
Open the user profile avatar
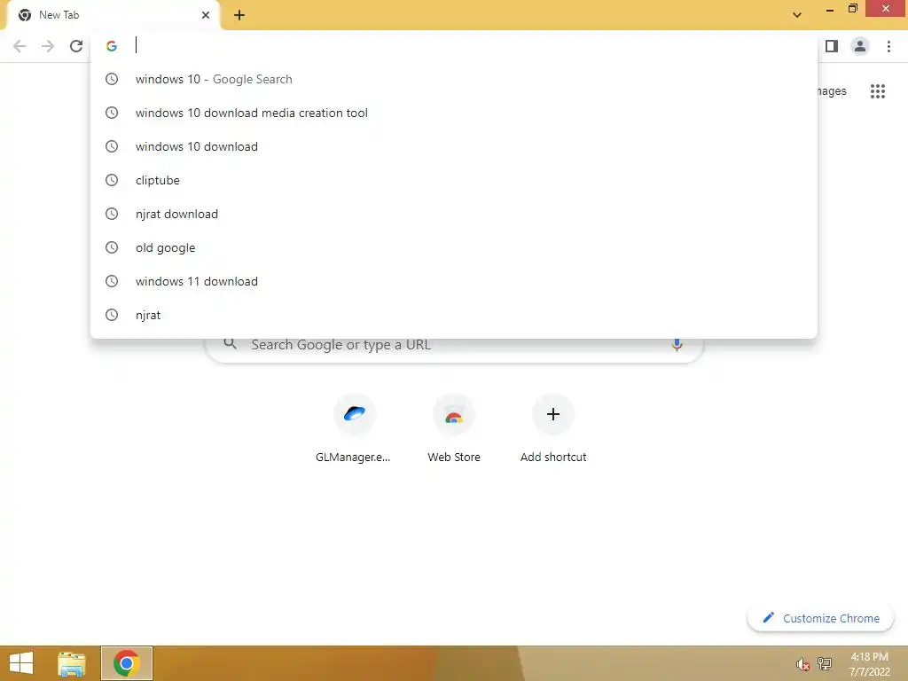tap(860, 46)
